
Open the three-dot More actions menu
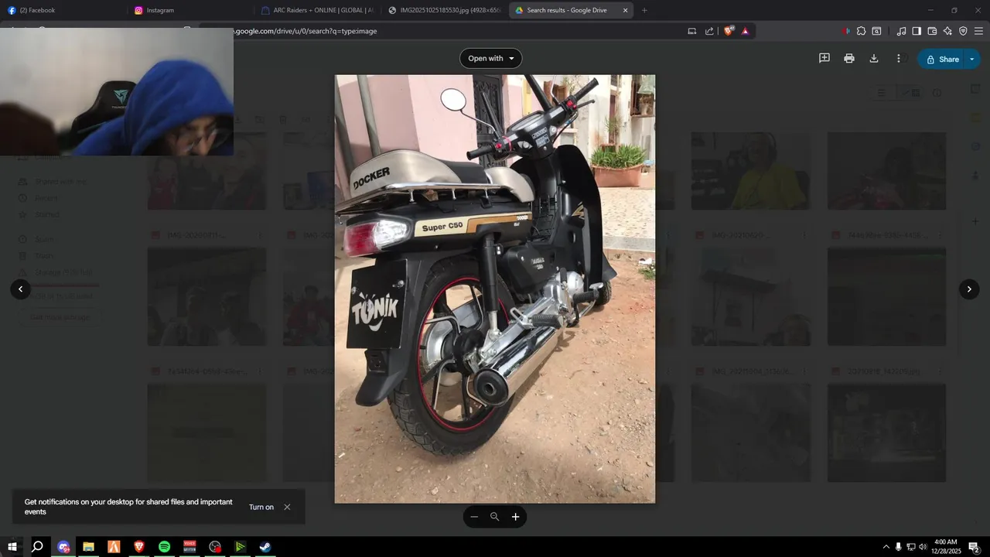point(898,59)
